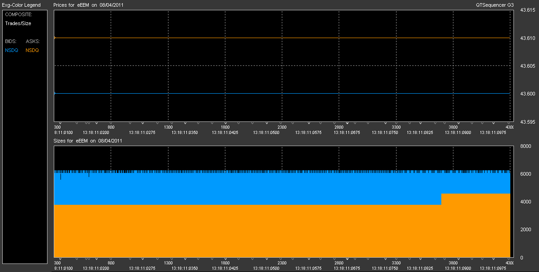The width and height of the screenshot is (539, 272).
Task: Click 13:18:11:0200 under the prices chart
Action: [96, 133]
